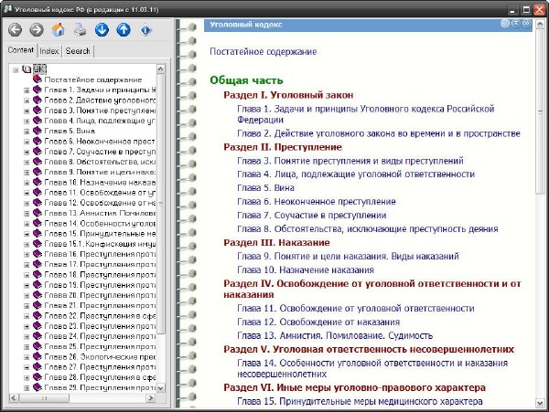The height and width of the screenshot is (412, 549).
Task: Click the blue up arrow toolbar icon
Action: coord(124,29)
